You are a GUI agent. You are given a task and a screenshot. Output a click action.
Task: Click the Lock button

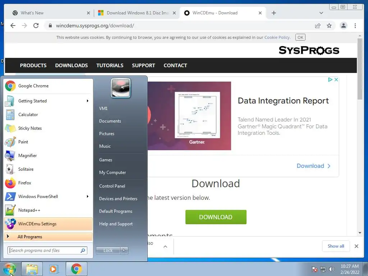coord(108,250)
